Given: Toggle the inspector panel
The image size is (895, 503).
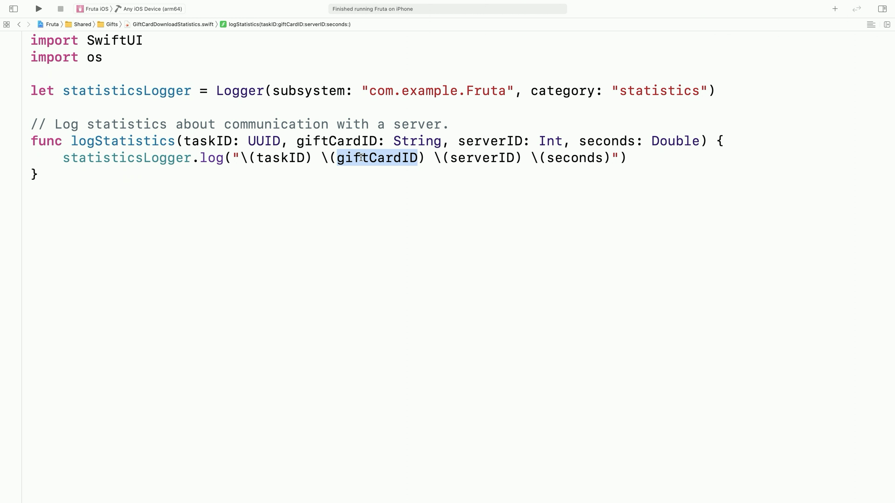Looking at the screenshot, I should coord(882,9).
